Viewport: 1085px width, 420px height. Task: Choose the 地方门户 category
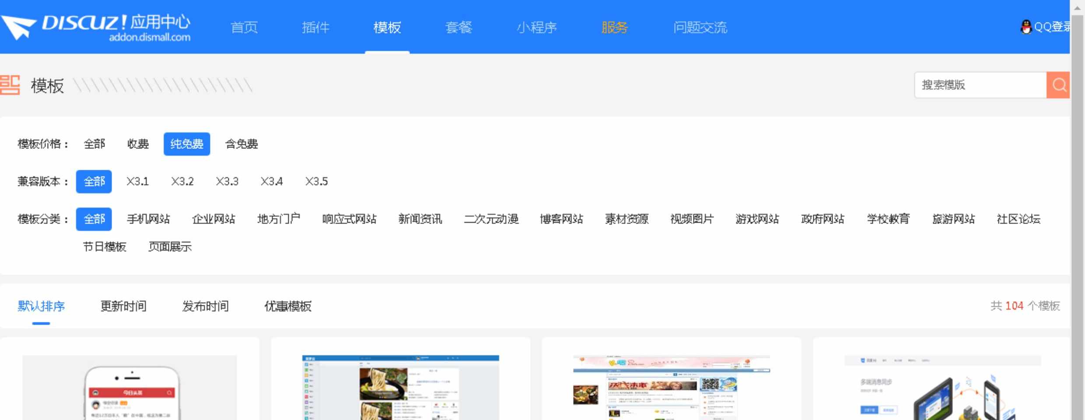[x=279, y=219]
